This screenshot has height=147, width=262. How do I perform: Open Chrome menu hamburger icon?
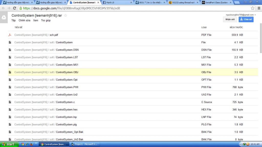(x=259, y=8)
